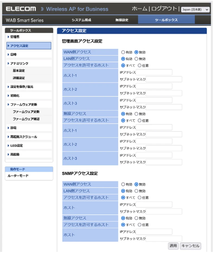The image size is (213, 253).
Task: Set SNMP WAN側アクセス to 無効
Action: click(x=136, y=184)
